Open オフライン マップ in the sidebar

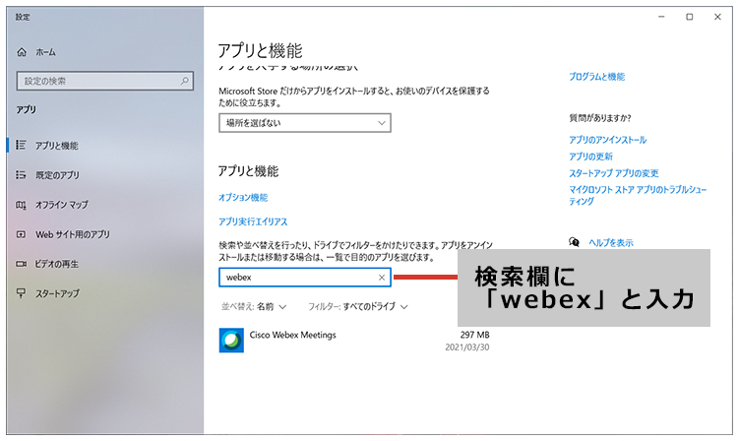tap(62, 205)
